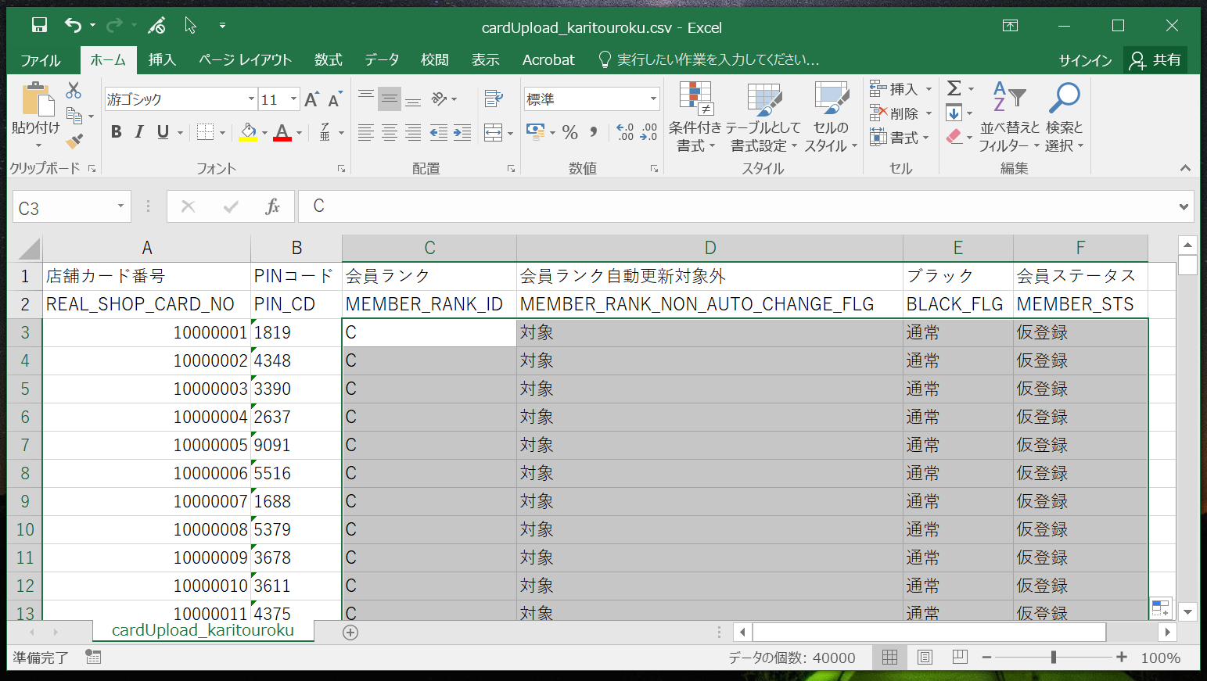Click the Save icon in quick access toolbar
Screen dimensions: 1207x681
39,26
